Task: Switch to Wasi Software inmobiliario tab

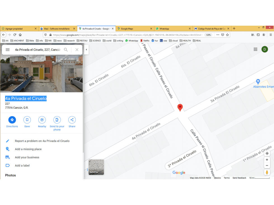Action: point(58,28)
